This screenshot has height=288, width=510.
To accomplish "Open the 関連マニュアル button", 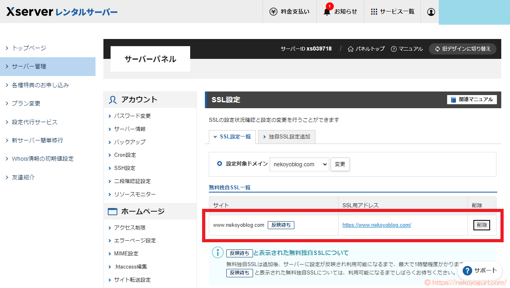I will coord(472,99).
